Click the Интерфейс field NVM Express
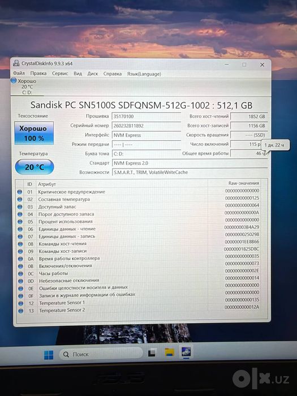 146,135
